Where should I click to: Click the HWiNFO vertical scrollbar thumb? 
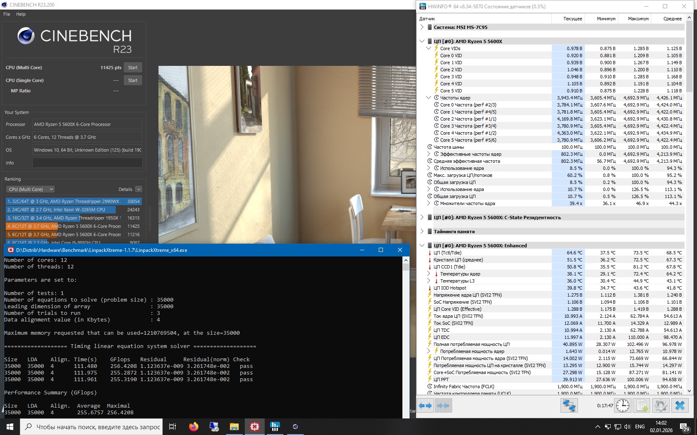pyautogui.click(x=690, y=56)
